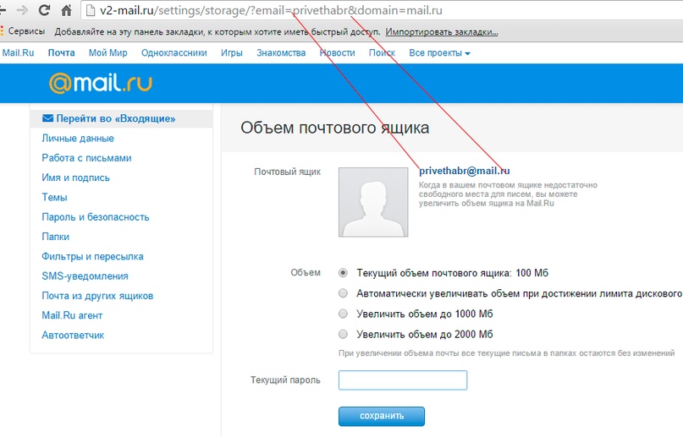Open «Знакомства» in top navigation

(281, 53)
